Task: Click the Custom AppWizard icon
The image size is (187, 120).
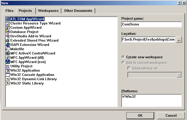Action: tap(8, 27)
